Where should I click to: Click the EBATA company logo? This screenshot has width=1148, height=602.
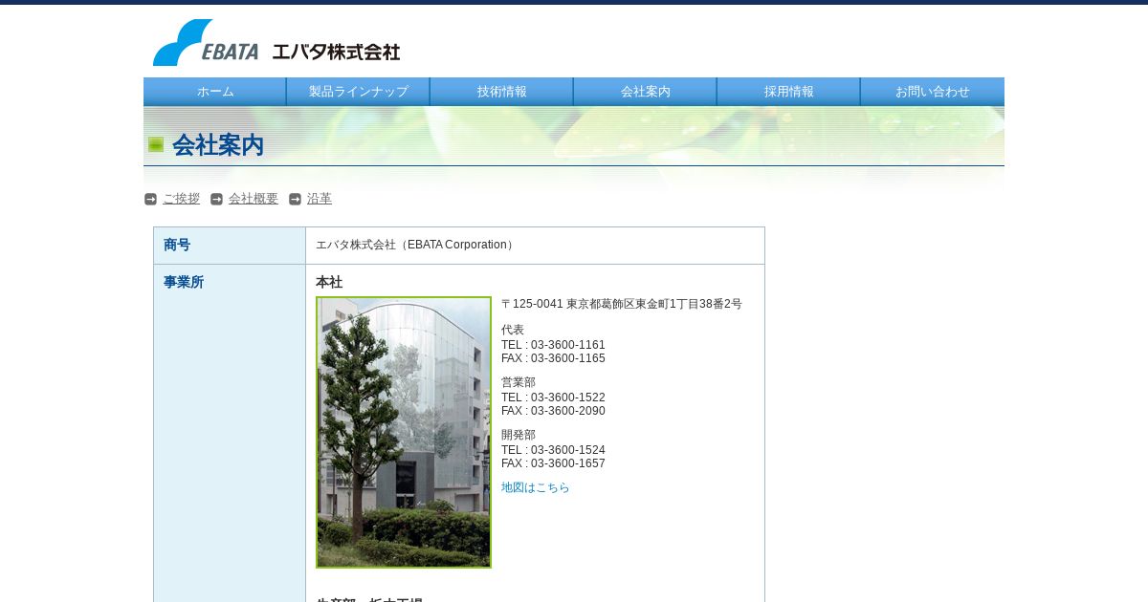[276, 43]
